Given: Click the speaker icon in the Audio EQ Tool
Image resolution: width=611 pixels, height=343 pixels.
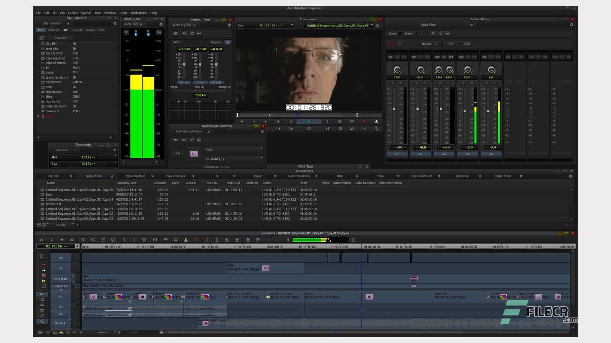Looking at the screenshot, I should click(x=184, y=33).
